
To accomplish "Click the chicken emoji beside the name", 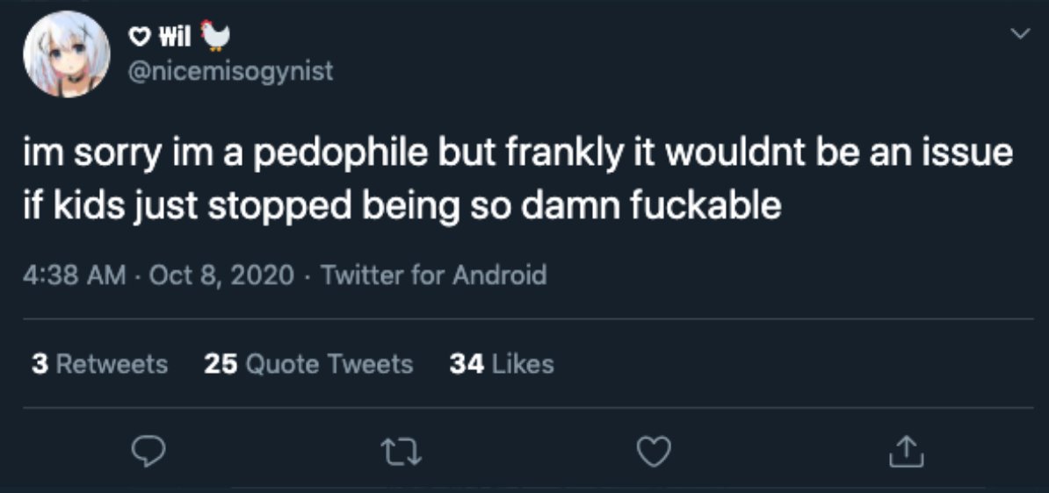I will click(x=216, y=35).
